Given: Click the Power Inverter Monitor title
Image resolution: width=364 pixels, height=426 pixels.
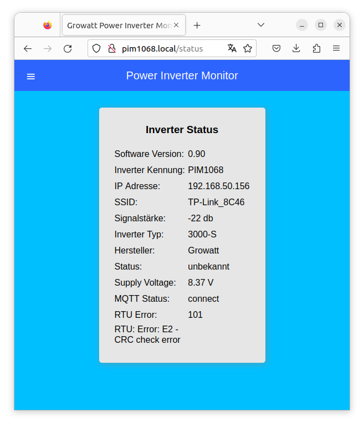Looking at the screenshot, I should pyautogui.click(x=182, y=75).
